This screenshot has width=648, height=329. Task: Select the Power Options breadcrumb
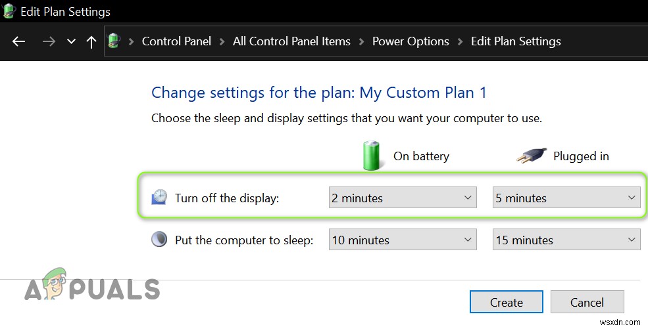pos(411,41)
